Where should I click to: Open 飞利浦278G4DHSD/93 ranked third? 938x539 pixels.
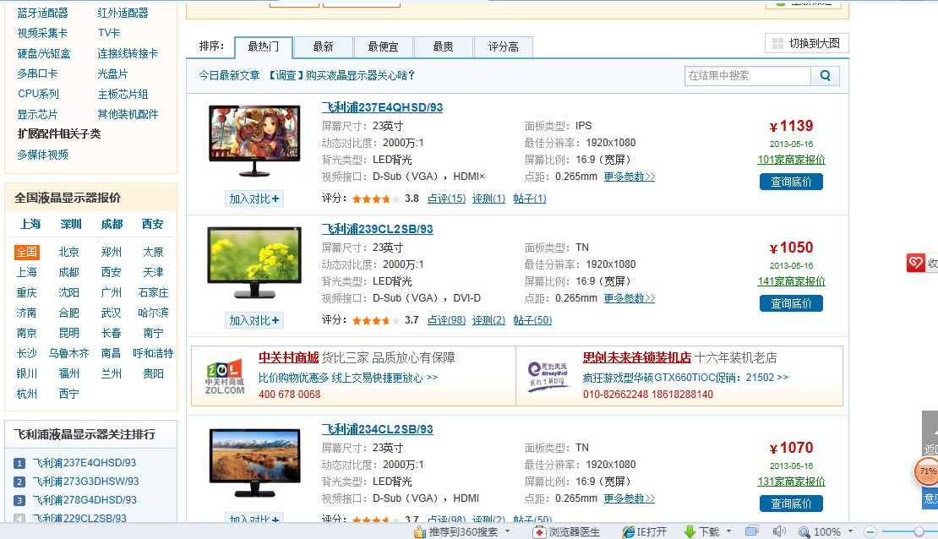[85, 500]
